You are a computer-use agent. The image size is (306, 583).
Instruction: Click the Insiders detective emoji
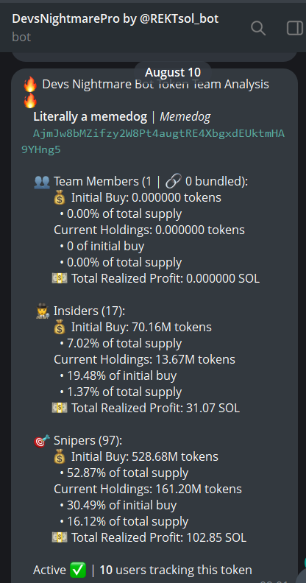pyautogui.click(x=43, y=311)
